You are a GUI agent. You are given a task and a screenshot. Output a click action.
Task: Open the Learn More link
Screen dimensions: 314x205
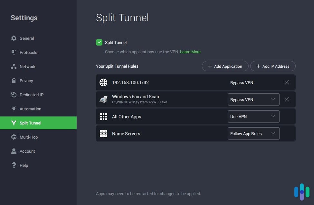tap(190, 52)
